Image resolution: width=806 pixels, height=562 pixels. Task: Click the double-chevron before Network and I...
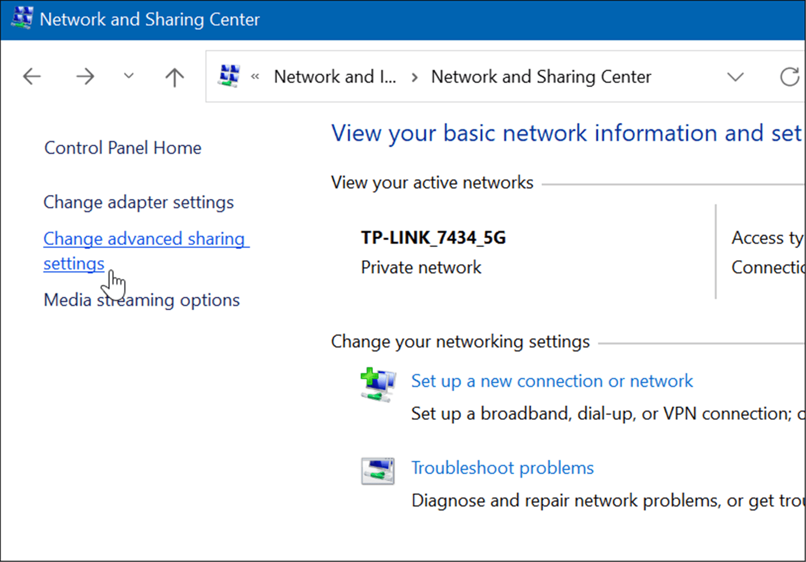tap(256, 76)
